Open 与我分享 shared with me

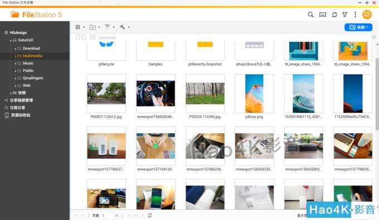point(17,107)
